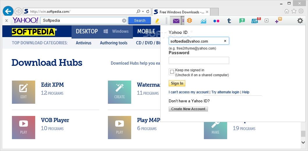This screenshot has height=151, width=308.
Task: Click 19 PROGRAMS text beside MAKE tile
Action: coord(244,128)
